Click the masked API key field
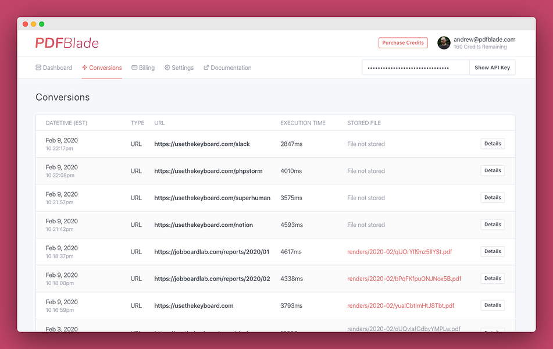Viewport: 553px width, 349px height. pos(416,67)
